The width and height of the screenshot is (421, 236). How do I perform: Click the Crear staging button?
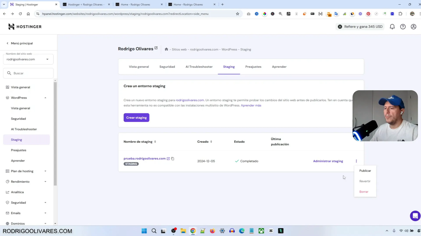click(136, 117)
